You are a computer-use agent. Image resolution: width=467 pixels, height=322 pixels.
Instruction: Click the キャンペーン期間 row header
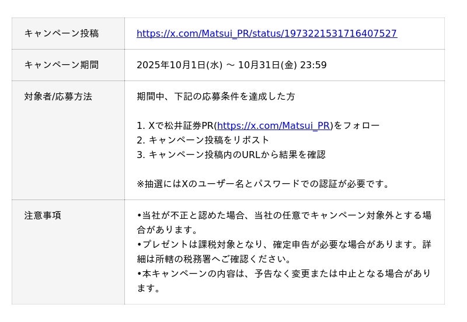pyautogui.click(x=61, y=65)
